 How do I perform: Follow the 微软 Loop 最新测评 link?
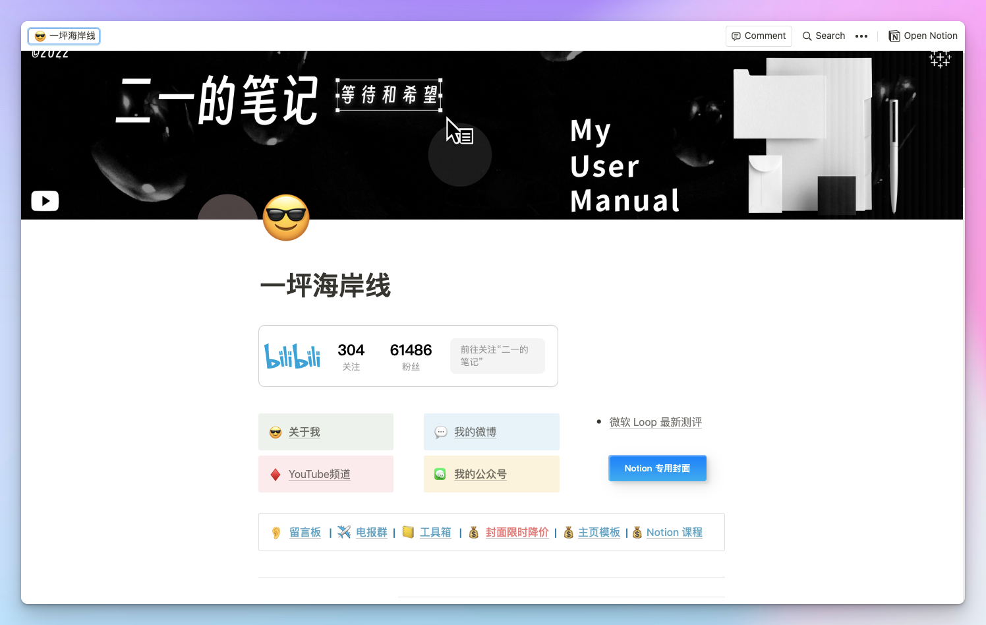[x=656, y=422]
